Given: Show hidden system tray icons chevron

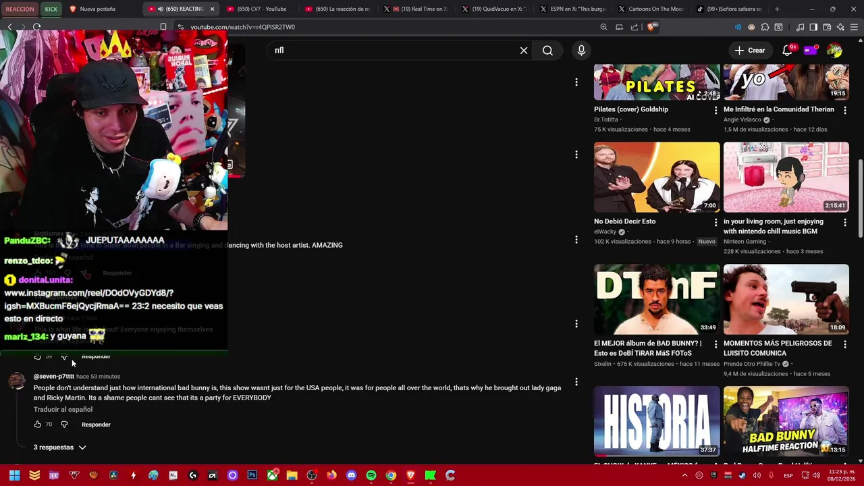Looking at the screenshot, I should (684, 475).
